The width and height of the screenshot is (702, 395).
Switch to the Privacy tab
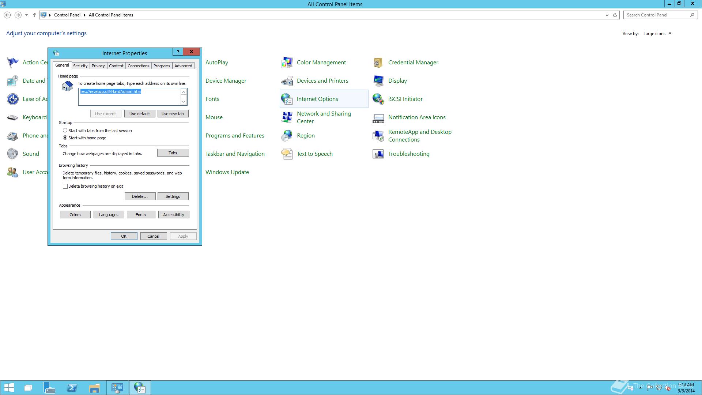(x=98, y=66)
